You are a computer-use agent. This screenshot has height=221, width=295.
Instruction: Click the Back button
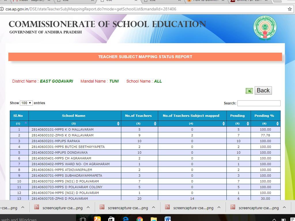click(263, 90)
